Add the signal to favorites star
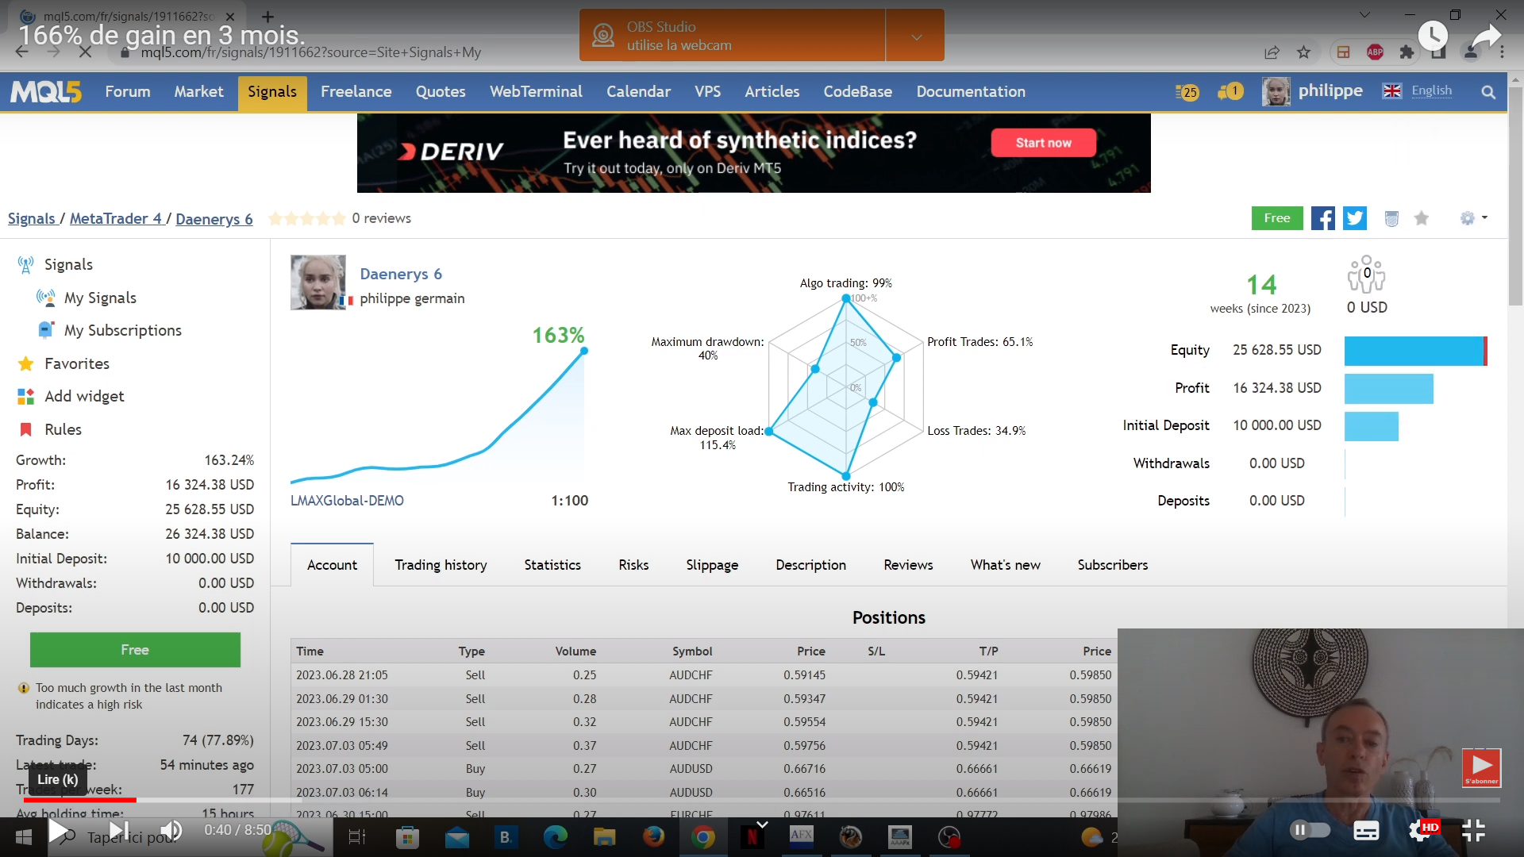1524x857 pixels. [1422, 218]
